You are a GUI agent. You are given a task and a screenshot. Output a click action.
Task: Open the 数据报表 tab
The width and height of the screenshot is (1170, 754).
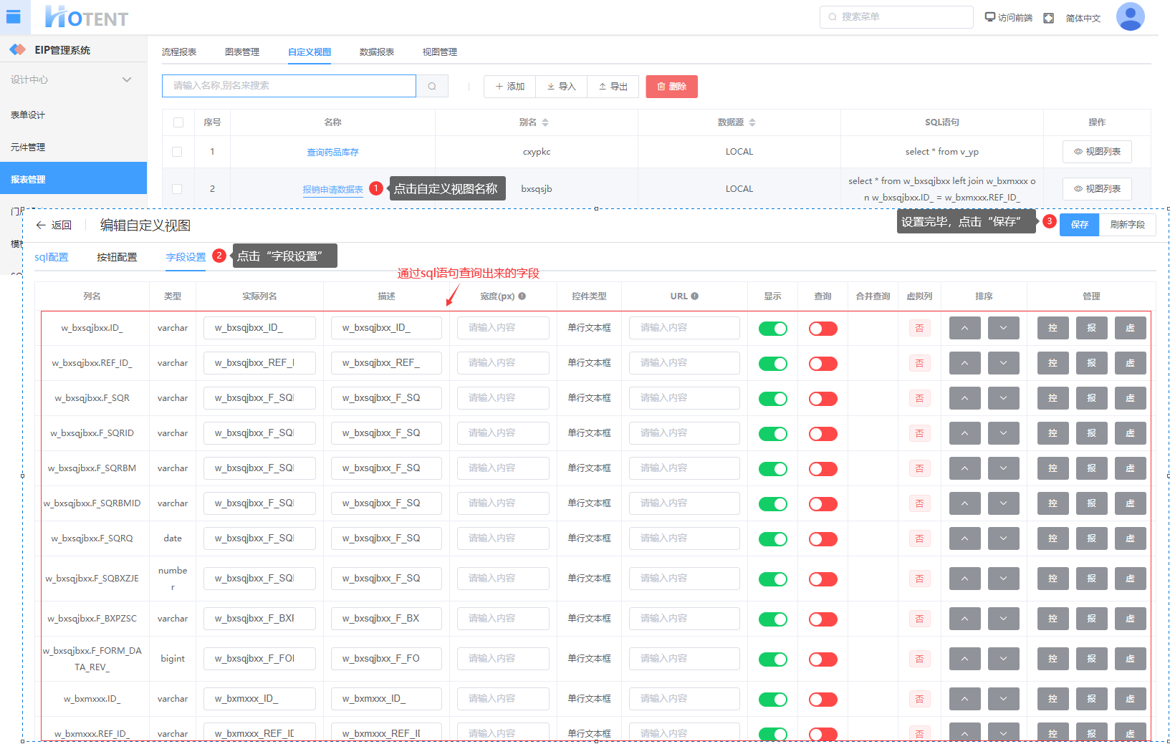point(377,52)
